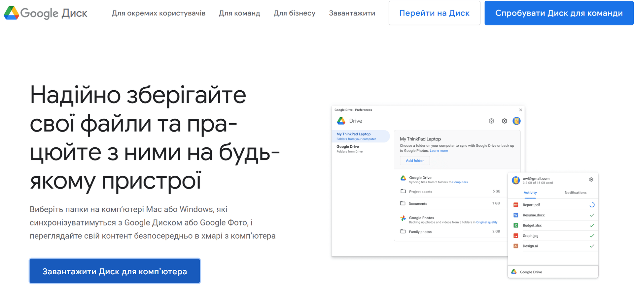634x302 pixels.
Task: Click the Report.pdf syncing spinner
Action: (592, 205)
